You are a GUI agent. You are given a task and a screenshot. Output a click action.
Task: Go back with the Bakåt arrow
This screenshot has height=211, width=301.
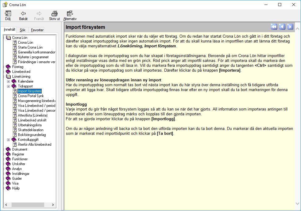[x=23, y=15]
